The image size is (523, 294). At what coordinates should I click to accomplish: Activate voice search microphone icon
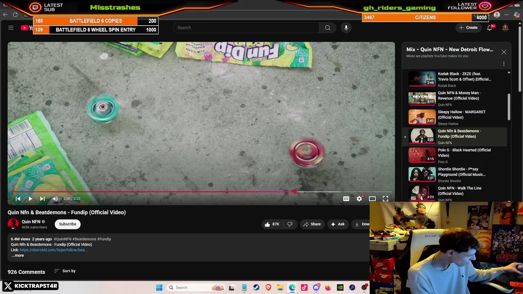pyautogui.click(x=346, y=28)
